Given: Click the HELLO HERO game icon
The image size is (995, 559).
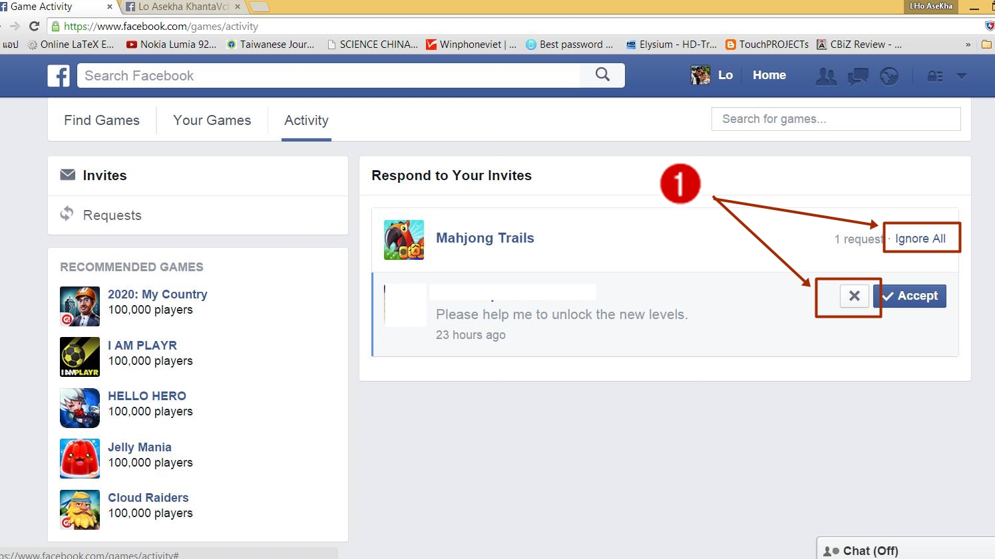Looking at the screenshot, I should pyautogui.click(x=80, y=408).
